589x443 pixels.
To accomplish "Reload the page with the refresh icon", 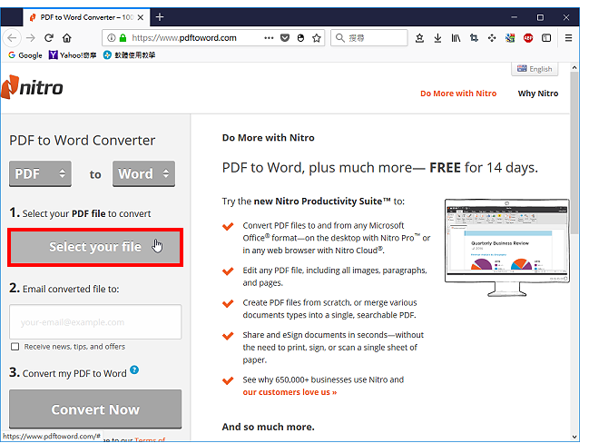I will click(x=49, y=38).
